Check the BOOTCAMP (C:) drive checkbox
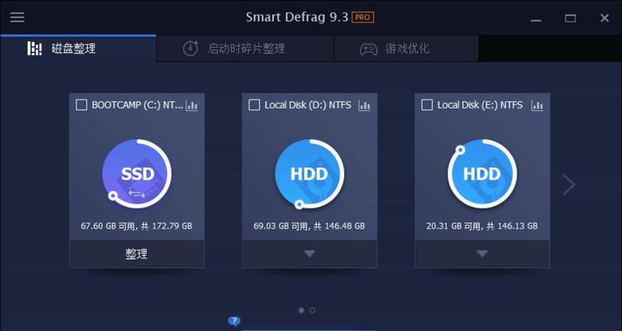This screenshot has height=331, width=622. [81, 105]
